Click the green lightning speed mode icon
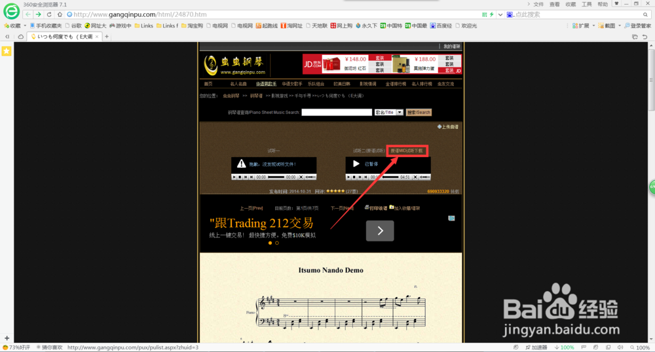This screenshot has width=655, height=352. 492,14
